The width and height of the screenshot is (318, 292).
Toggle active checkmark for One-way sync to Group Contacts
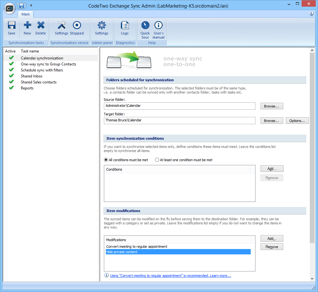click(x=11, y=64)
